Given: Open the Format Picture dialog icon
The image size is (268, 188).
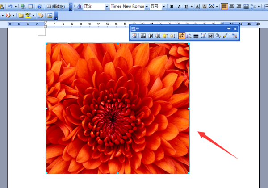Looking at the screenshot, I should 218,36.
